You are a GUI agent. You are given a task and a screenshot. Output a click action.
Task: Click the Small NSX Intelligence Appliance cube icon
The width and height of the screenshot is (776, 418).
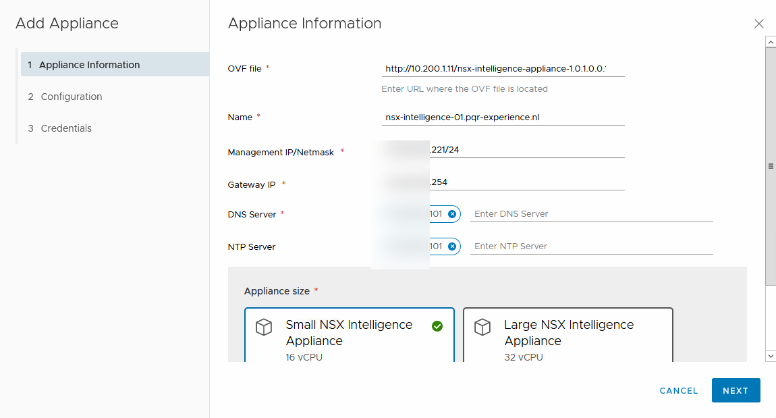pos(264,328)
